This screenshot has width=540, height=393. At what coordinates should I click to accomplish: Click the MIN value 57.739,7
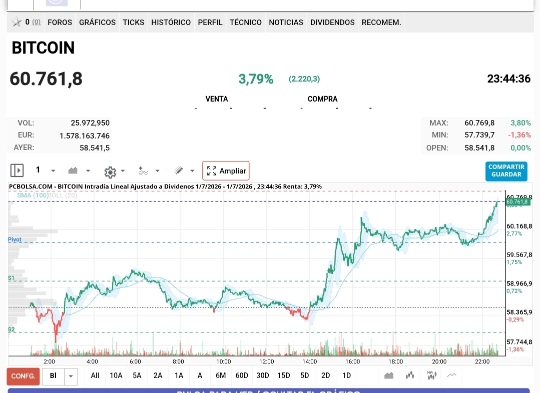[479, 135]
